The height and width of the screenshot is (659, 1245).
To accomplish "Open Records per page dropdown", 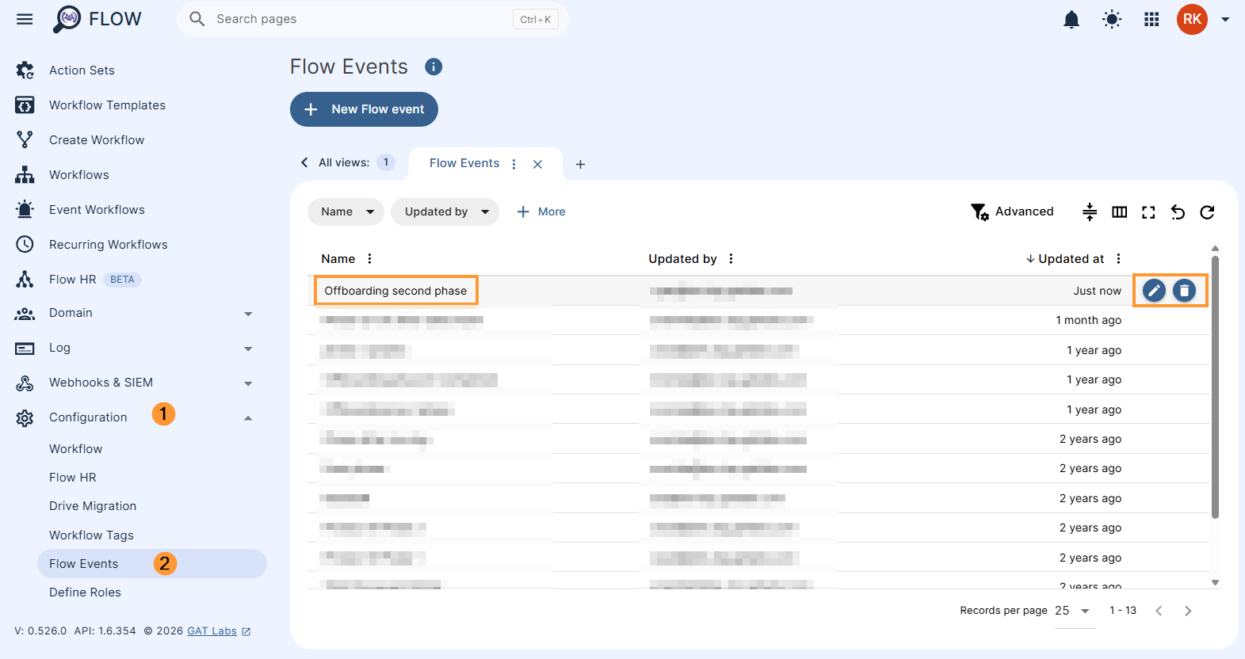I will pos(1073,611).
